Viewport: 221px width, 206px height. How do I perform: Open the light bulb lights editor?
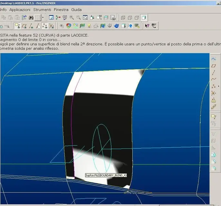pos(89,26)
